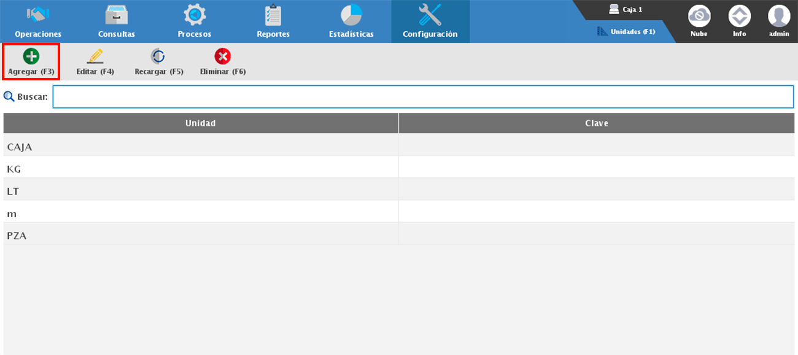Select the PZA unit row

201,235
